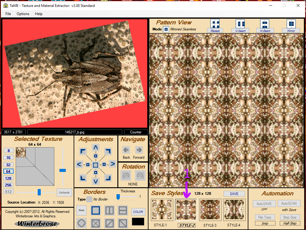The height and width of the screenshot is (230, 306).
Task: Choose the vertical split border type
Action: (x=110, y=210)
